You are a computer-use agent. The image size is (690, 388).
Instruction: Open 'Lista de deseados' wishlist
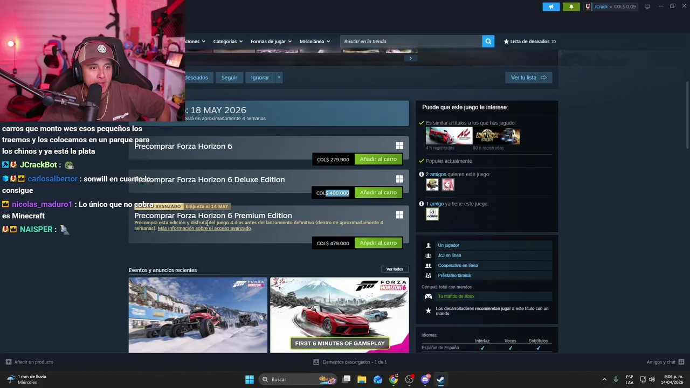tap(529, 41)
